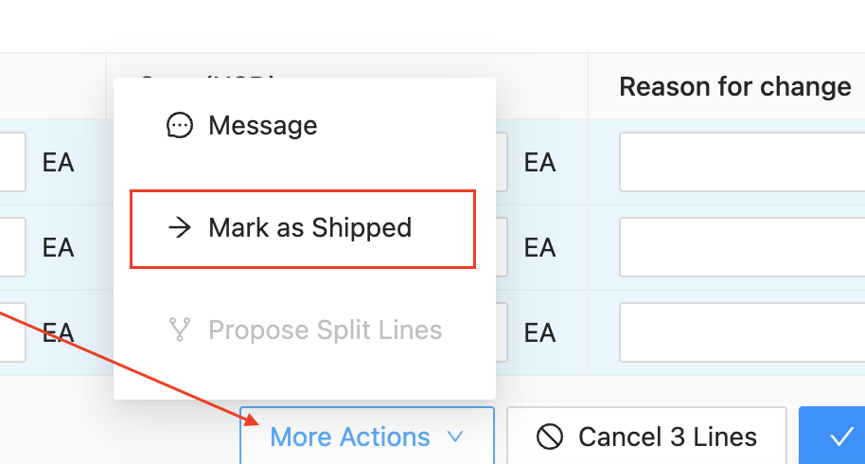865x464 pixels.
Task: Click the Propose Split Lines fork icon
Action: [179, 330]
